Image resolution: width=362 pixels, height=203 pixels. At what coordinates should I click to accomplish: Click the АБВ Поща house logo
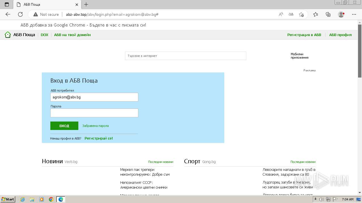point(8,35)
